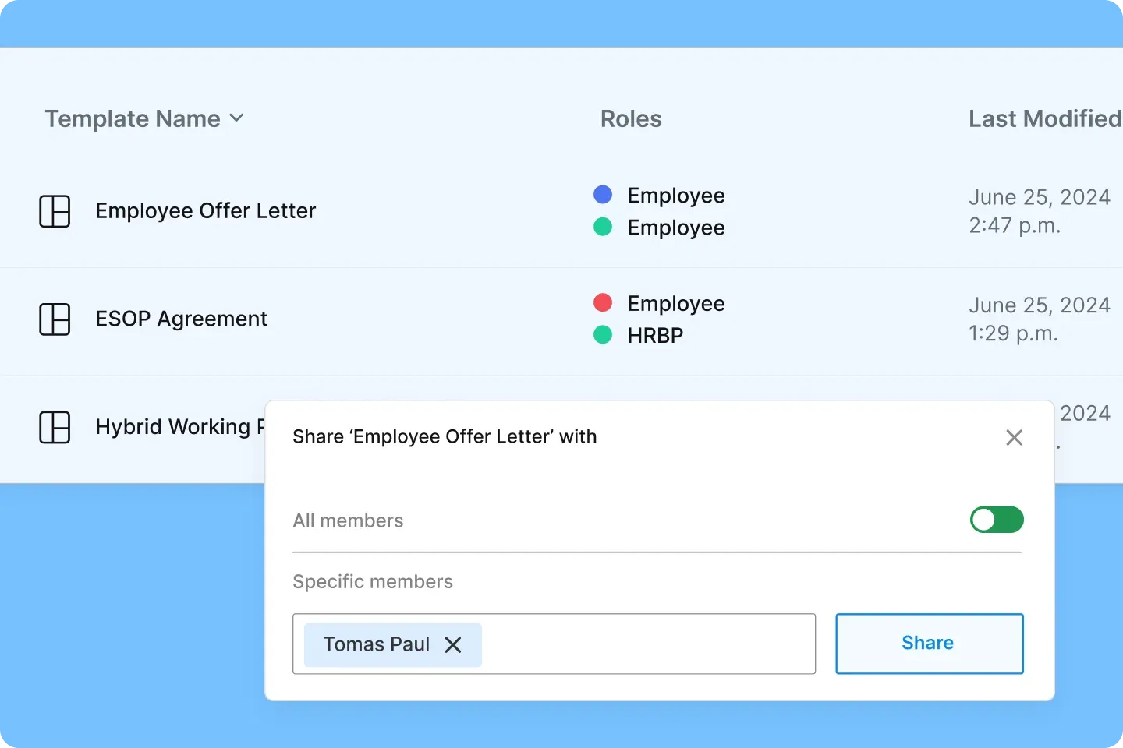Click the HRBP role label text
The width and height of the screenshot is (1123, 748).
(x=654, y=334)
